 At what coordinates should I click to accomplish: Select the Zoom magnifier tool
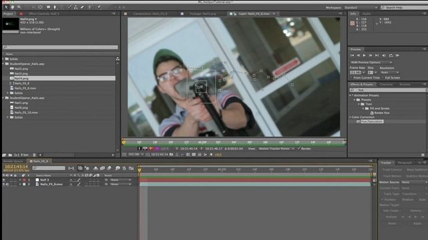[19, 7]
